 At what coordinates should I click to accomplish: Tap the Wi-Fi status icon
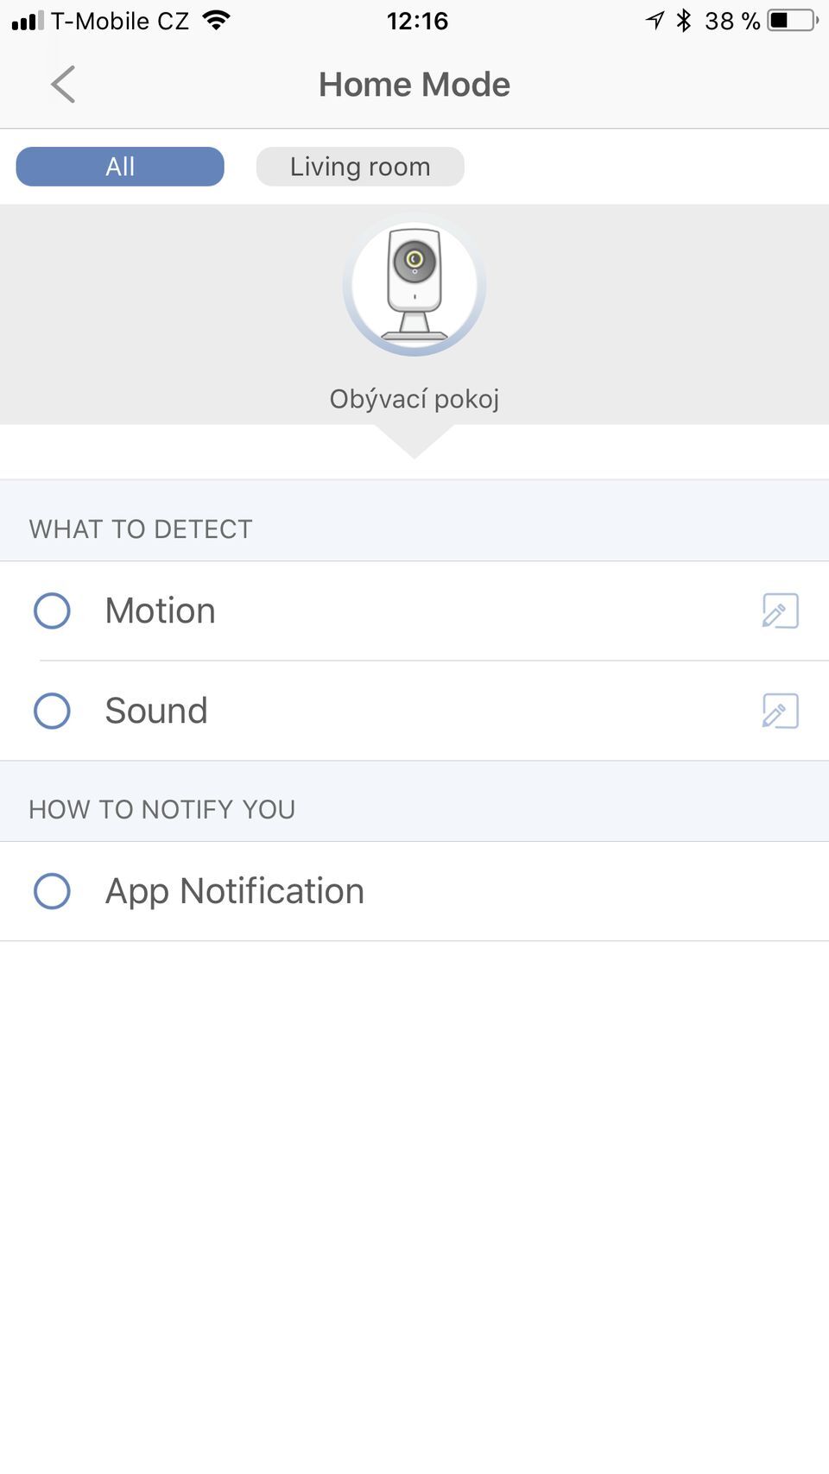217,20
